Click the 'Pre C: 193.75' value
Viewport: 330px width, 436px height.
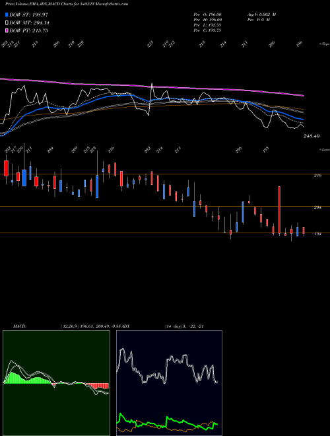click(x=207, y=30)
